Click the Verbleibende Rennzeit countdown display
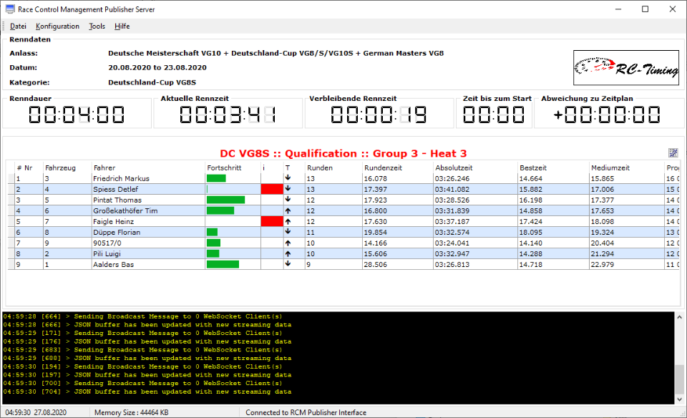The image size is (687, 418). pos(379,115)
